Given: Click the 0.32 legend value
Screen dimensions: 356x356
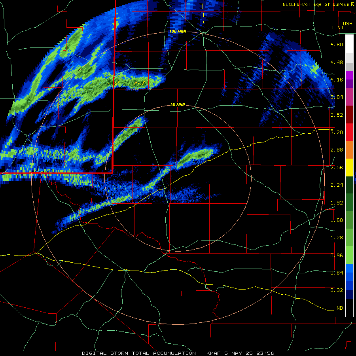Looking at the screenshot, I should [x=337, y=290].
